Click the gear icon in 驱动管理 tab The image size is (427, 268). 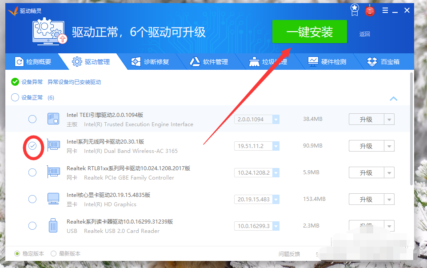[x=77, y=61]
